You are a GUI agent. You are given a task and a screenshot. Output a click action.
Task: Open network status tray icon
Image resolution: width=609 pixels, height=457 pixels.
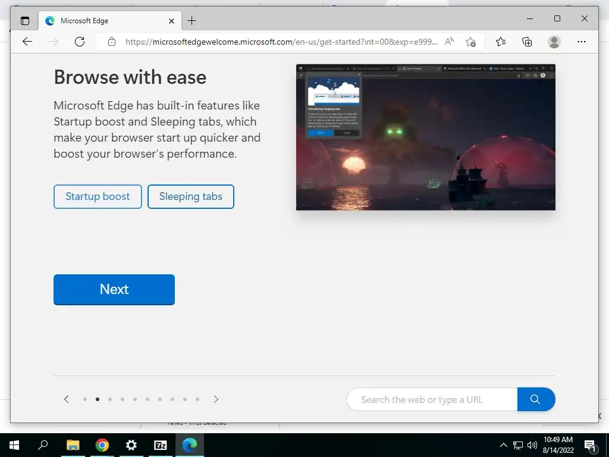pyautogui.click(x=518, y=445)
